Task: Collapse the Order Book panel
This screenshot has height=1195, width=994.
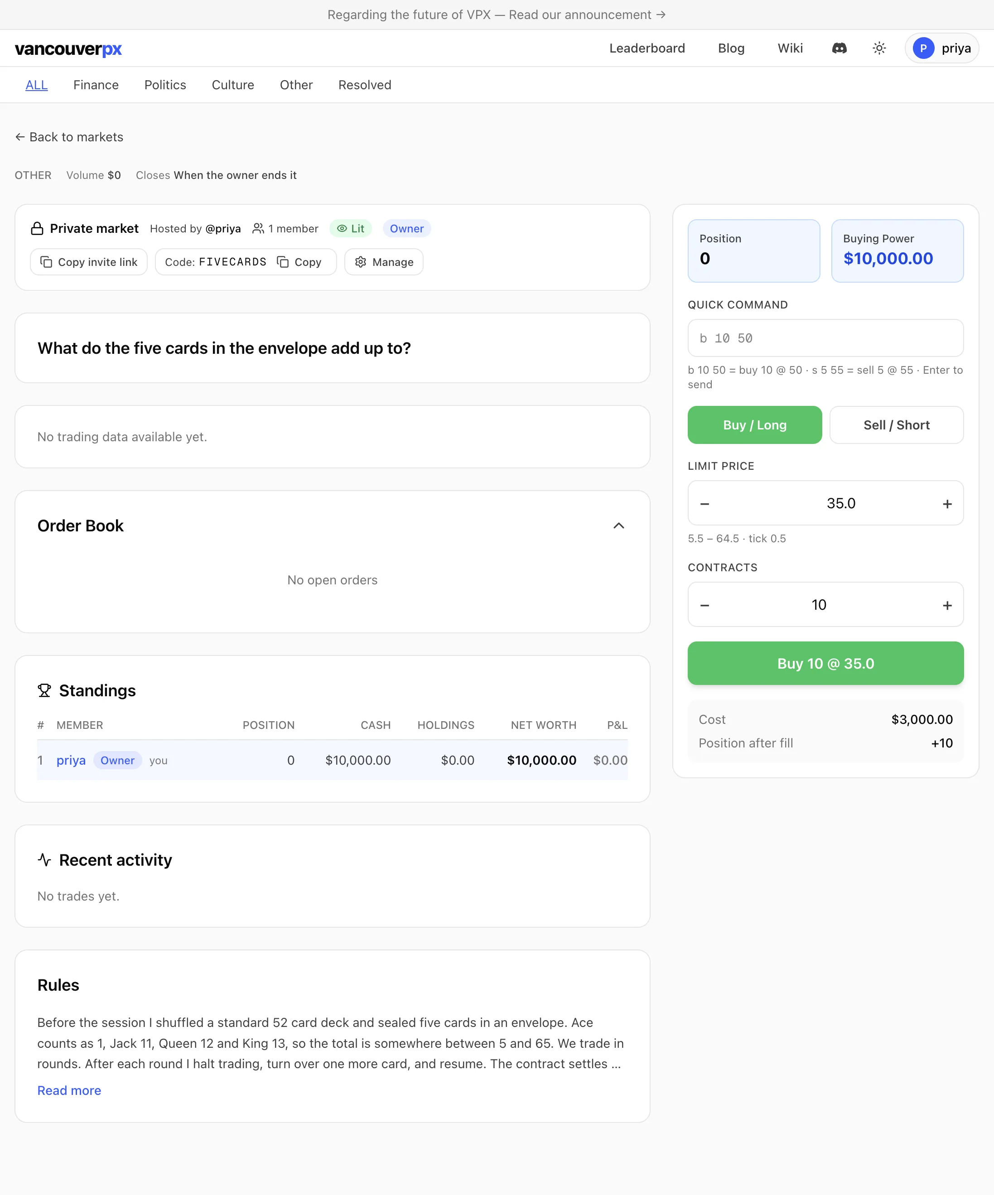Action: [618, 526]
